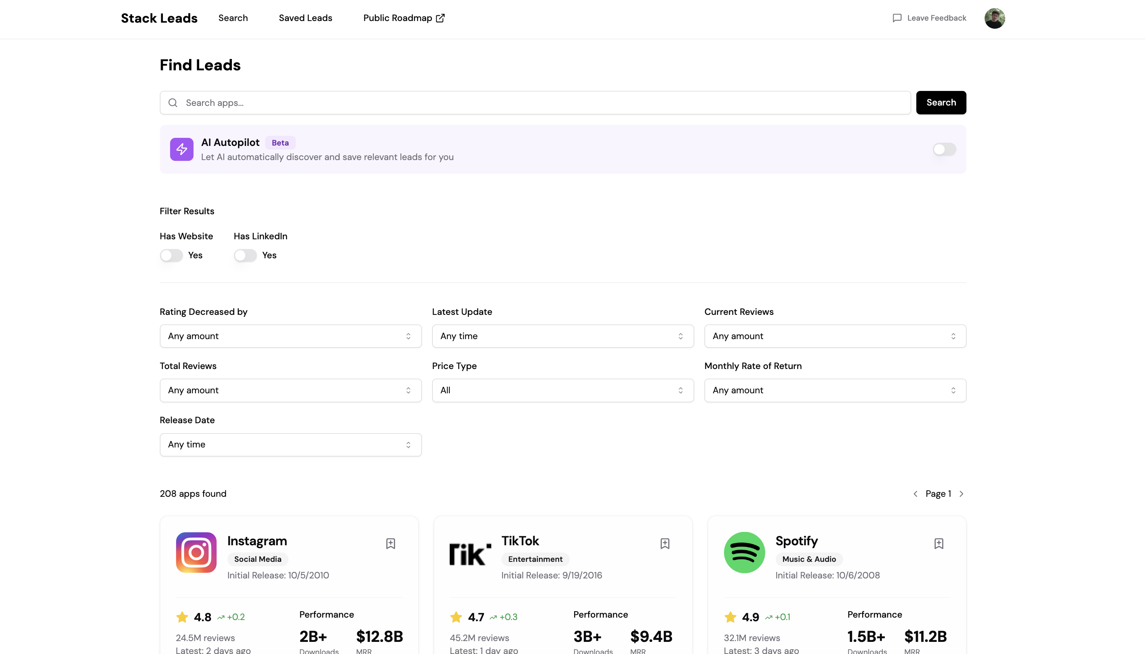1145x654 pixels.
Task: Open the Public Roadmap nav link
Action: tap(404, 18)
